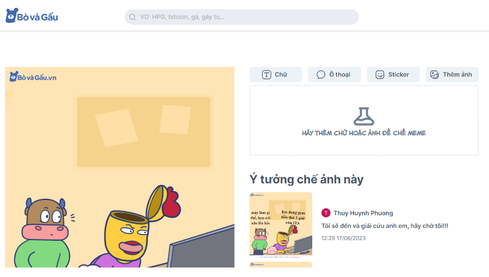Image resolution: width=489 pixels, height=277 pixels.
Task: Choose Thêm ảnh to add image
Action: 452,74
